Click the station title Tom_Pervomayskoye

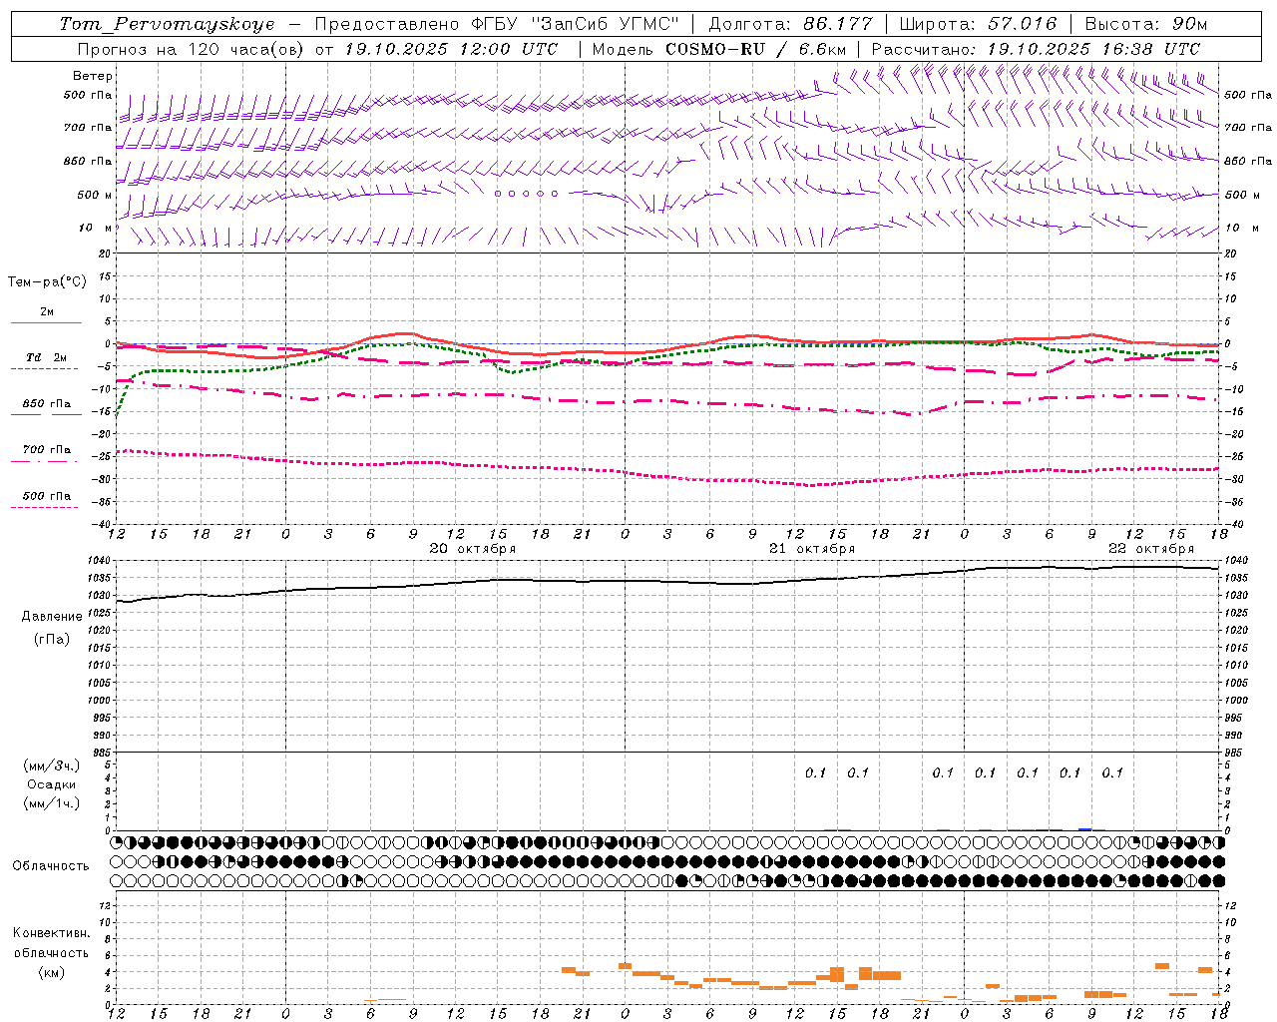pos(167,24)
